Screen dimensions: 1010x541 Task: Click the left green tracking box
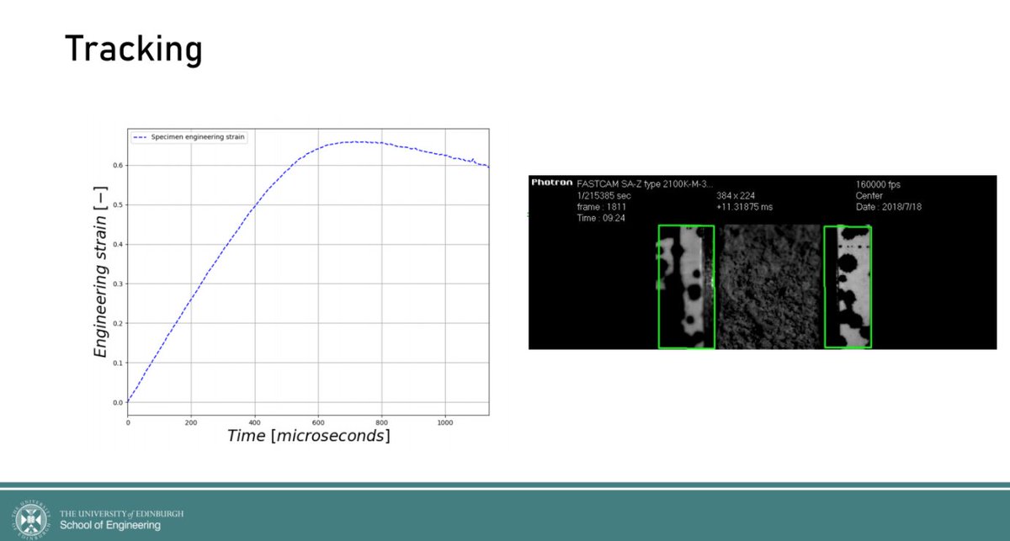[x=686, y=286]
